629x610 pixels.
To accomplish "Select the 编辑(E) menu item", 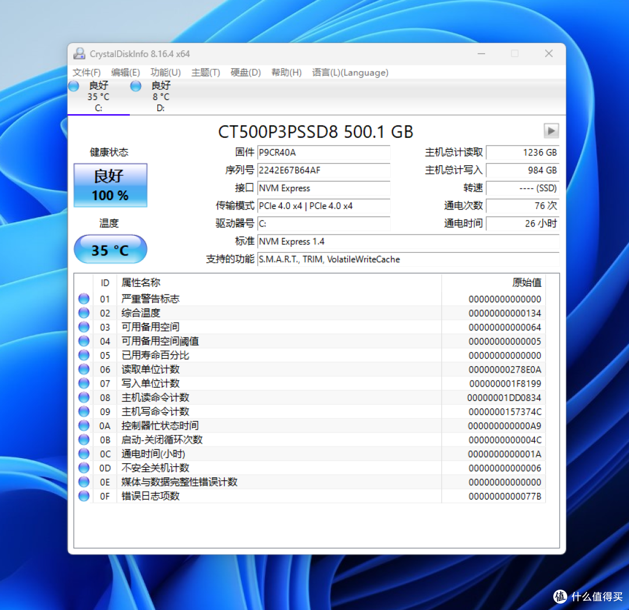I will click(x=125, y=72).
